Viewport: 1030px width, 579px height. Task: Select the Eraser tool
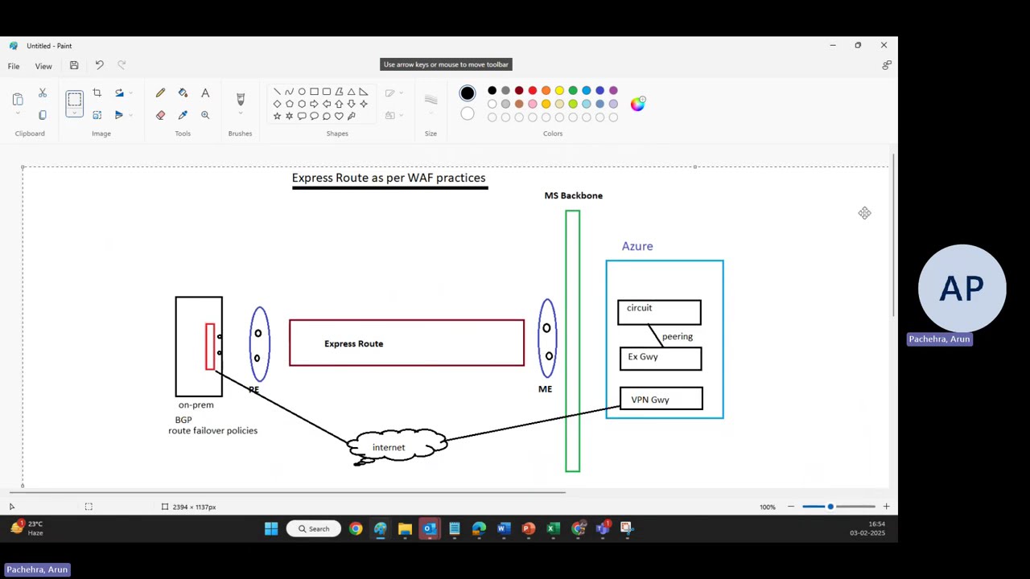point(160,115)
